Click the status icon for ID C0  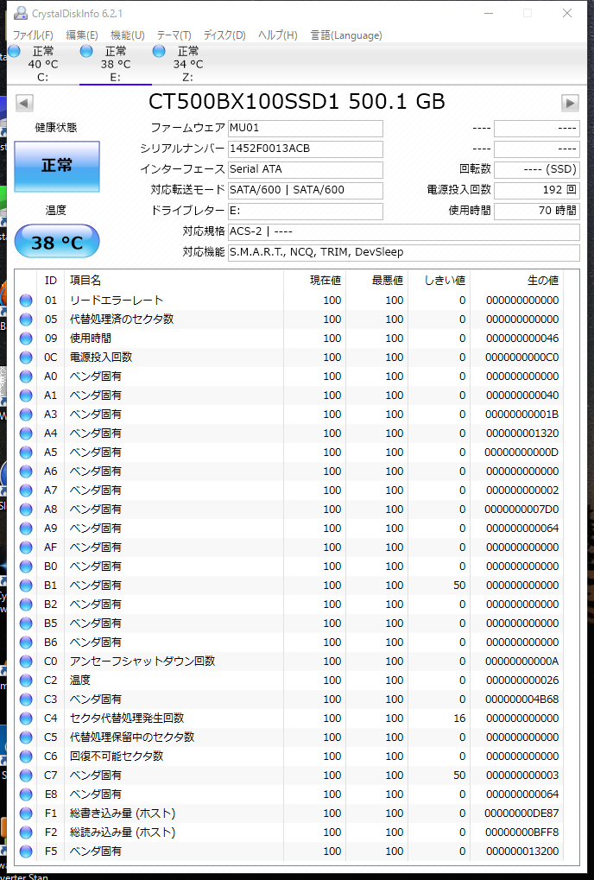(x=26, y=662)
